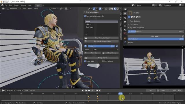Select solid viewport shading

(112, 9)
